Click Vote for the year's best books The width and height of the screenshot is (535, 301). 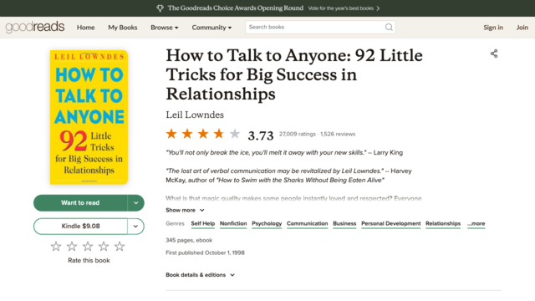tap(340, 8)
